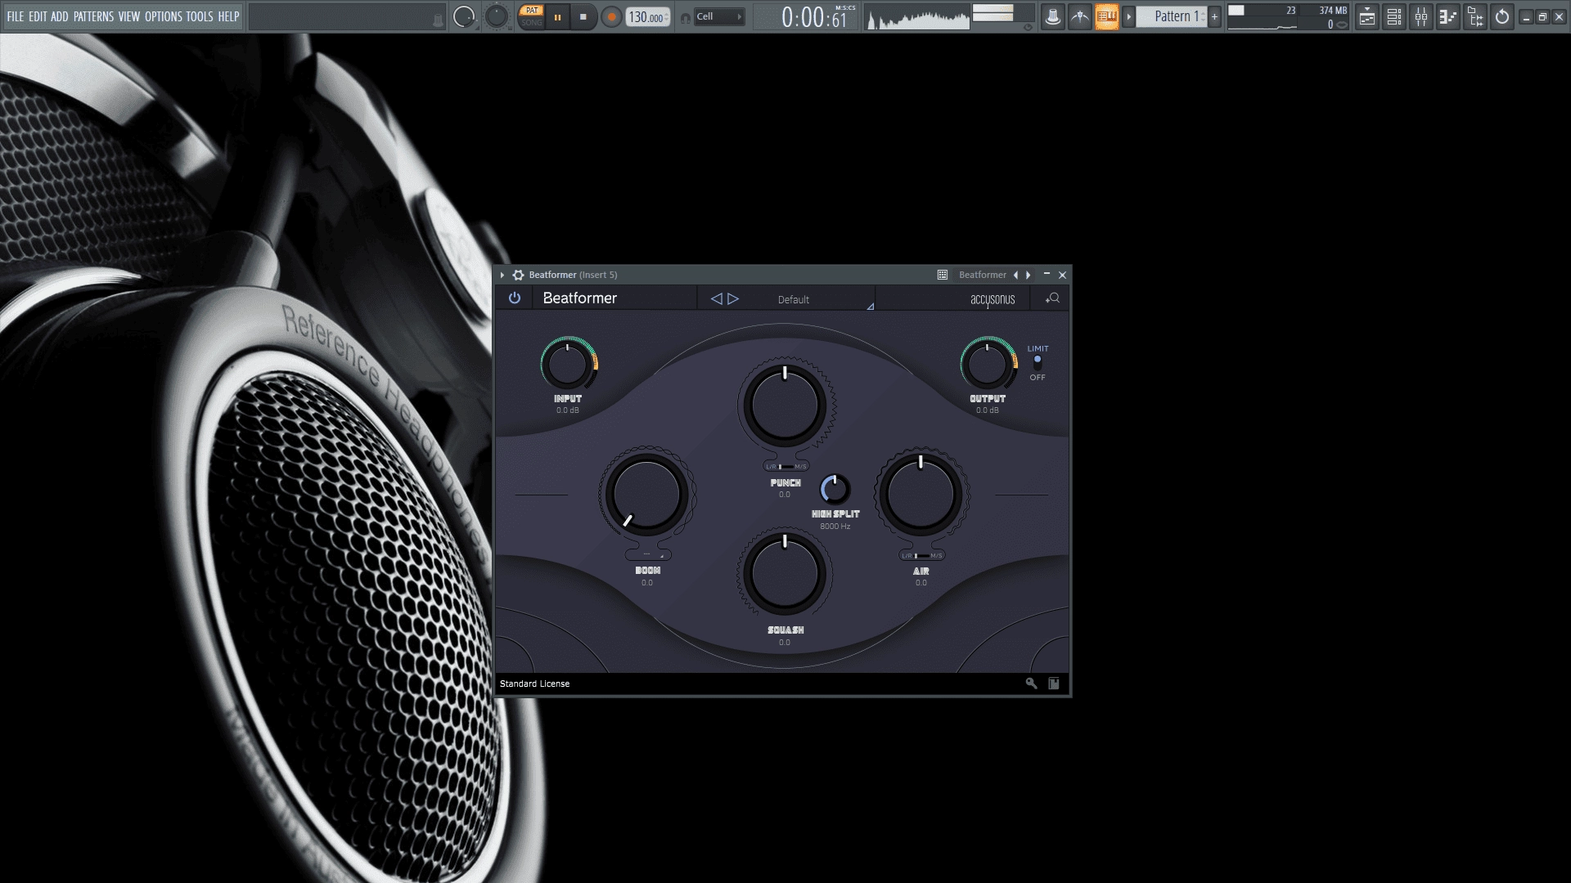Click the INPUT gain knob

(x=568, y=365)
